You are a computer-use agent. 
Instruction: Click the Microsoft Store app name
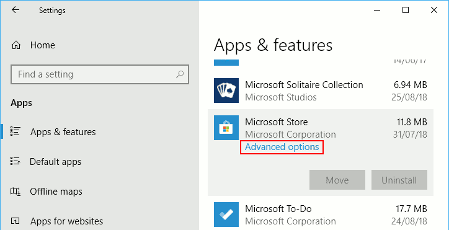tap(277, 122)
